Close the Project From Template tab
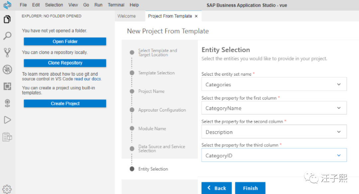The image size is (359, 194). point(196,16)
